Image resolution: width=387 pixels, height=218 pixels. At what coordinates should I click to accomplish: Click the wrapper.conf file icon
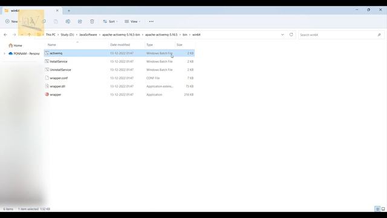[47, 78]
